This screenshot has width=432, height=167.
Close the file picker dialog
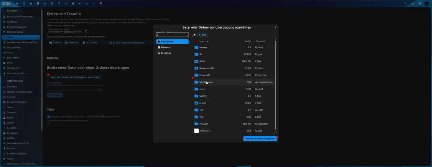(x=275, y=27)
